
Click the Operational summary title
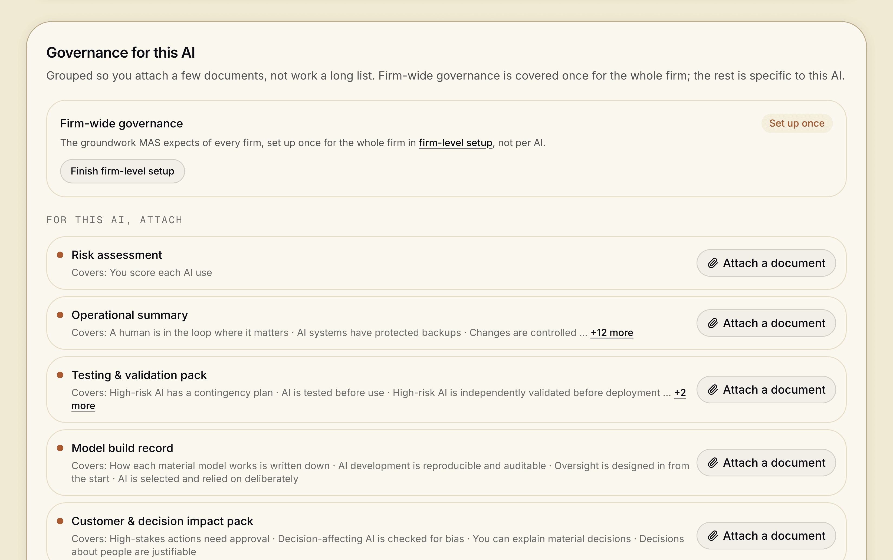[130, 315]
